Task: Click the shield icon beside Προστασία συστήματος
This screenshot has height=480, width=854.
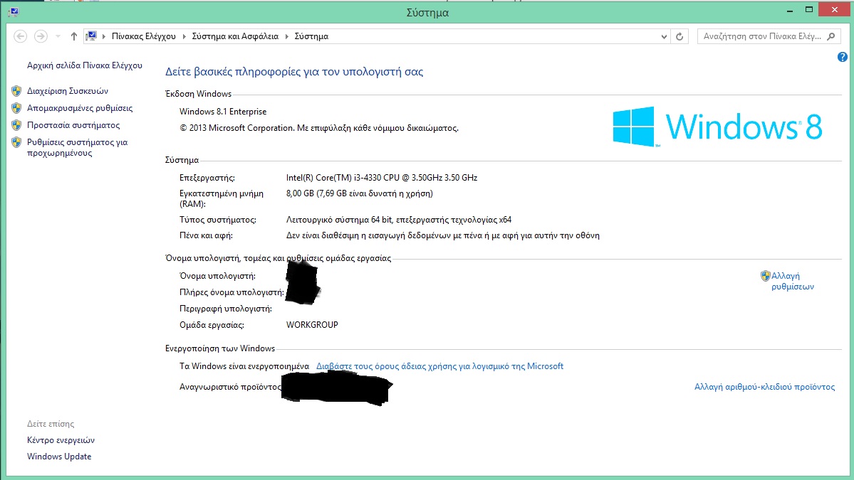Action: (16, 125)
